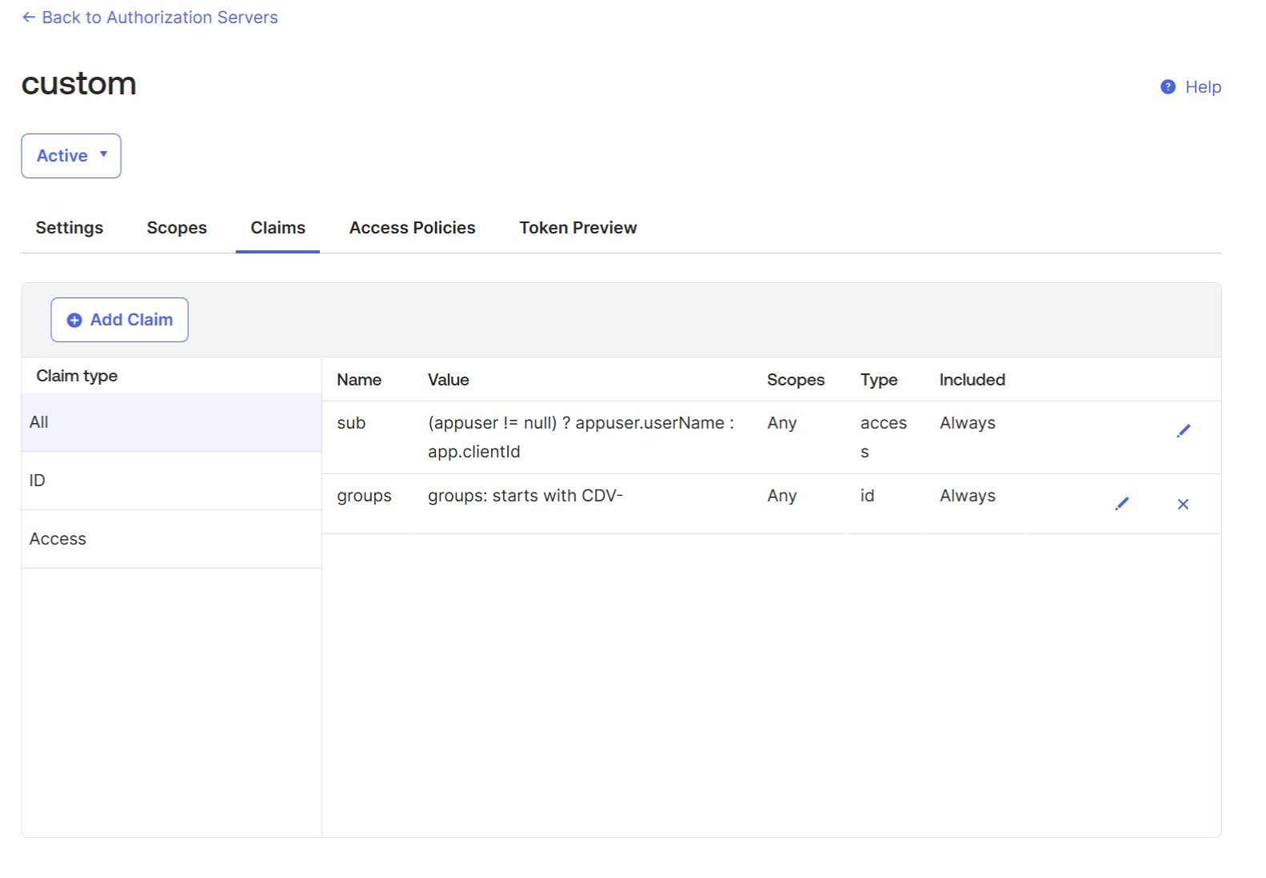Open the Help link text
Image resolution: width=1266 pixels, height=878 pixels.
point(1203,87)
